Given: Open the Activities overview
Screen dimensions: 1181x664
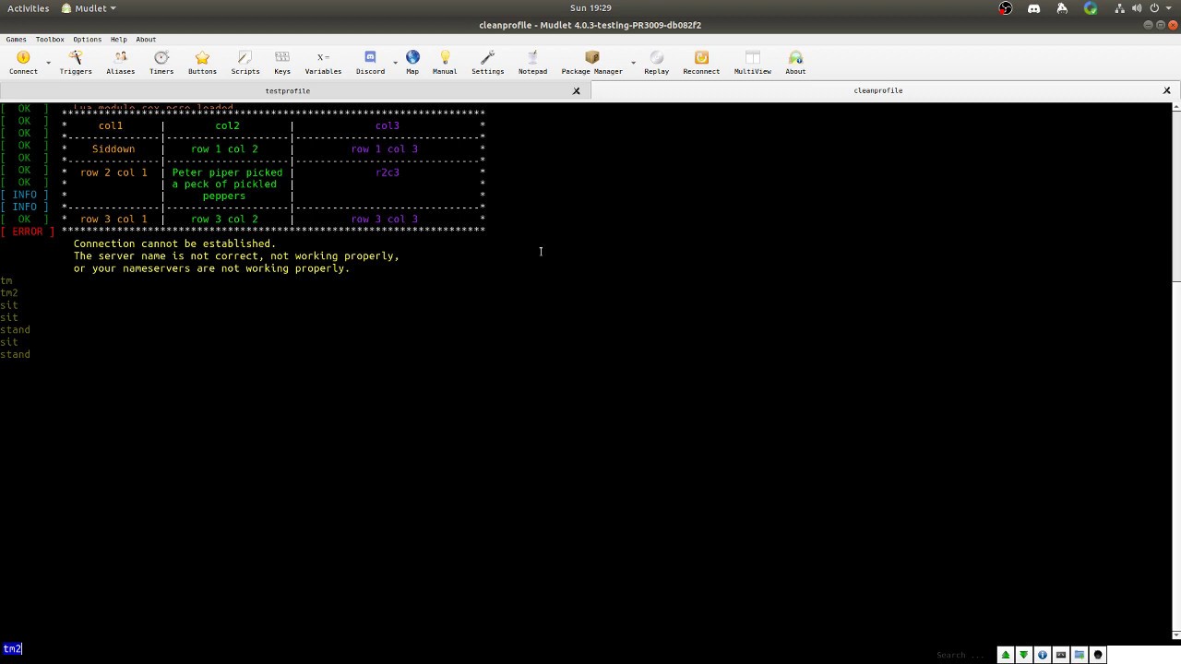Looking at the screenshot, I should (x=28, y=8).
